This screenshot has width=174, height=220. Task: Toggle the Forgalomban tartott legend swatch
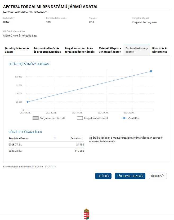click(35, 118)
